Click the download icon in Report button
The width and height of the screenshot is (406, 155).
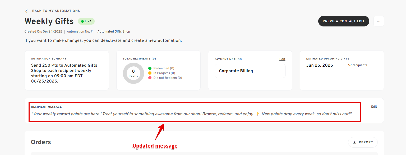(x=354, y=142)
